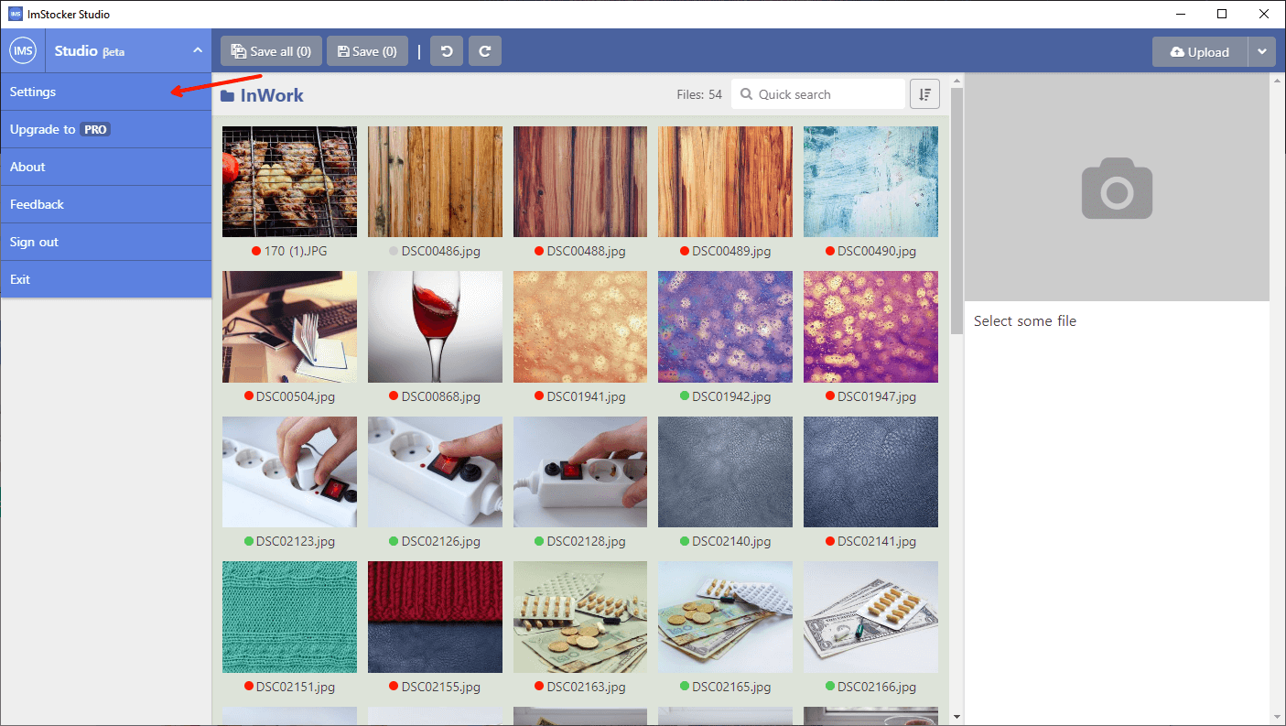Select the DSC01942.jpg thumbnail
Viewport: 1286px width, 726px height.
pos(725,327)
